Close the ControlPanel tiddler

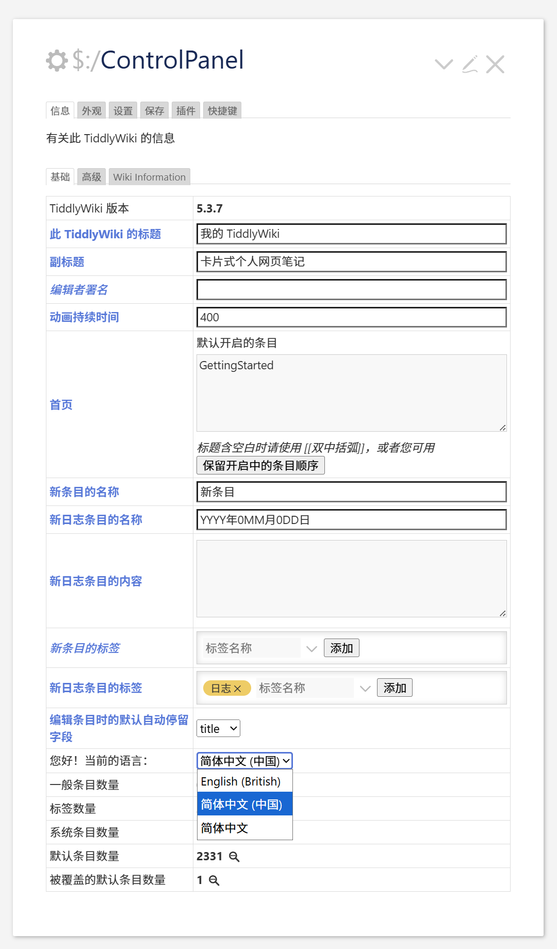(495, 64)
